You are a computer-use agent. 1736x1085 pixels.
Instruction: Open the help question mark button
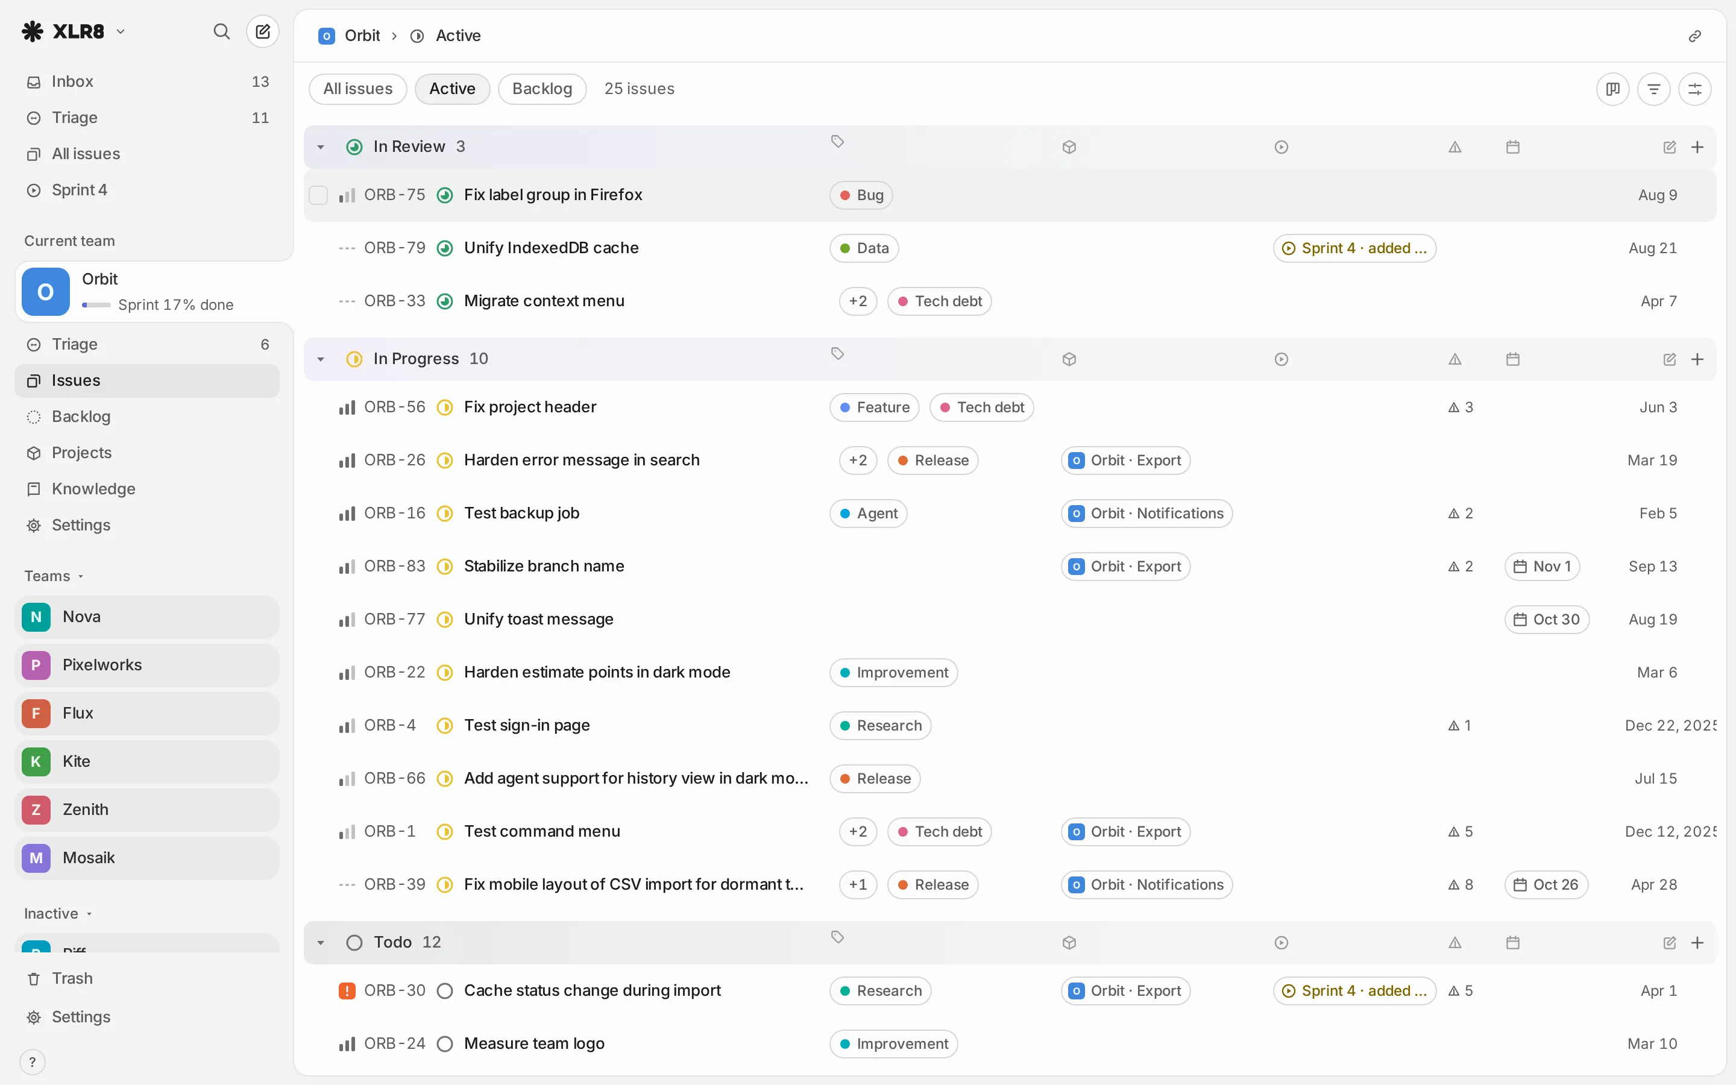coord(33,1062)
